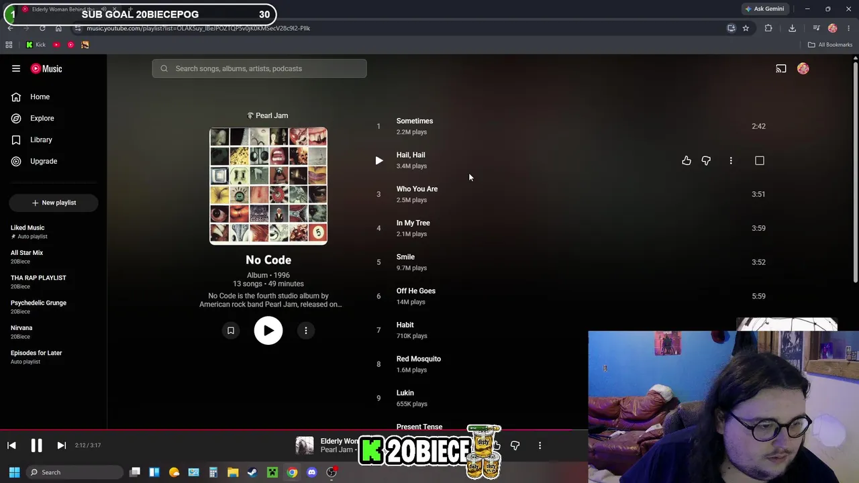The width and height of the screenshot is (859, 483).
Task: Open more options for Hail, Hail
Action: [731, 160]
